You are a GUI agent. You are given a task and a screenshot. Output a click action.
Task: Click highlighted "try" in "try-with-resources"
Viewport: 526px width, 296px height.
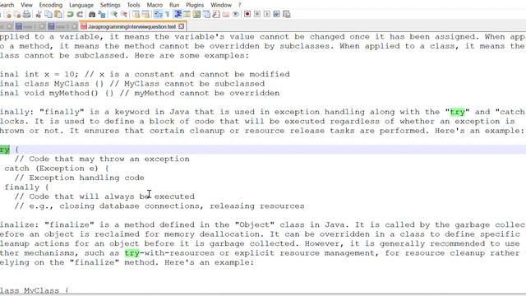131,252
